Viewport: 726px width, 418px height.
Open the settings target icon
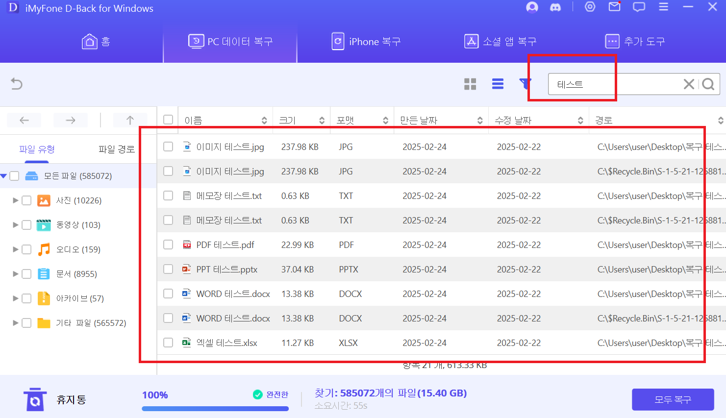tap(590, 7)
